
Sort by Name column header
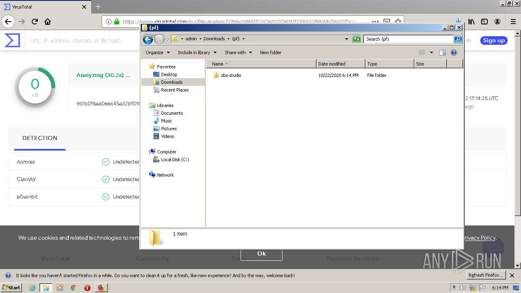(x=261, y=64)
